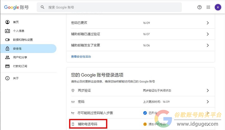Click the 查看安全性活动 link

click(81, 57)
